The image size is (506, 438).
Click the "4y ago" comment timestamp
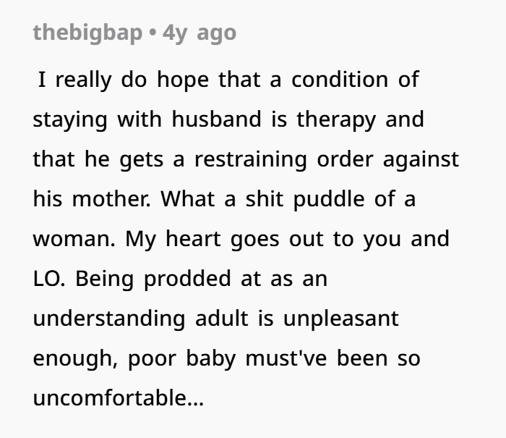[200, 33]
